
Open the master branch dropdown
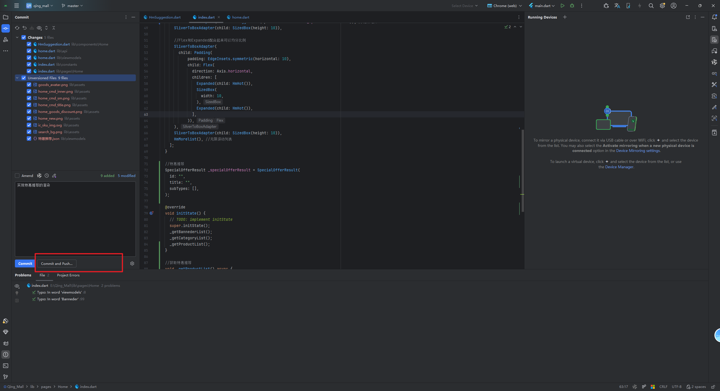pyautogui.click(x=73, y=6)
